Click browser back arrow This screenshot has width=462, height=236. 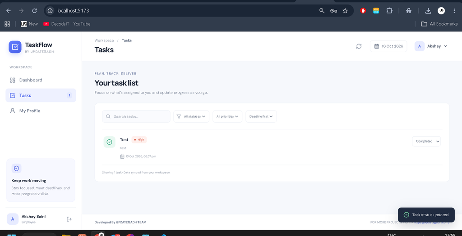pyautogui.click(x=9, y=11)
